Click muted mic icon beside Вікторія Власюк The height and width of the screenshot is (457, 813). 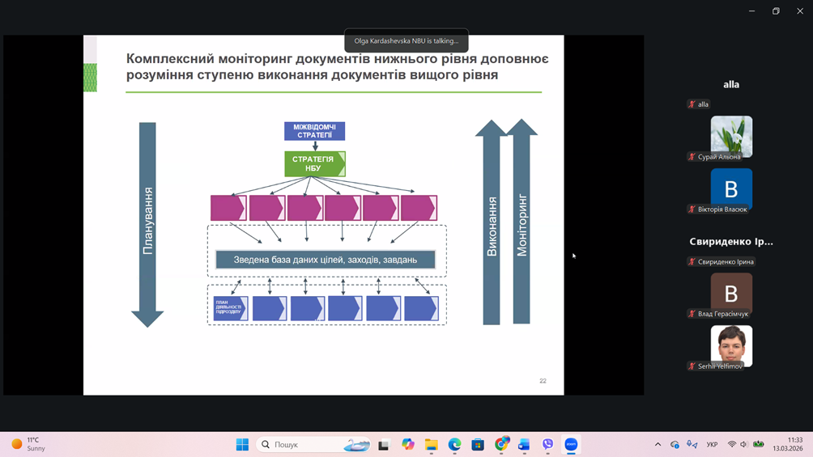click(x=692, y=209)
